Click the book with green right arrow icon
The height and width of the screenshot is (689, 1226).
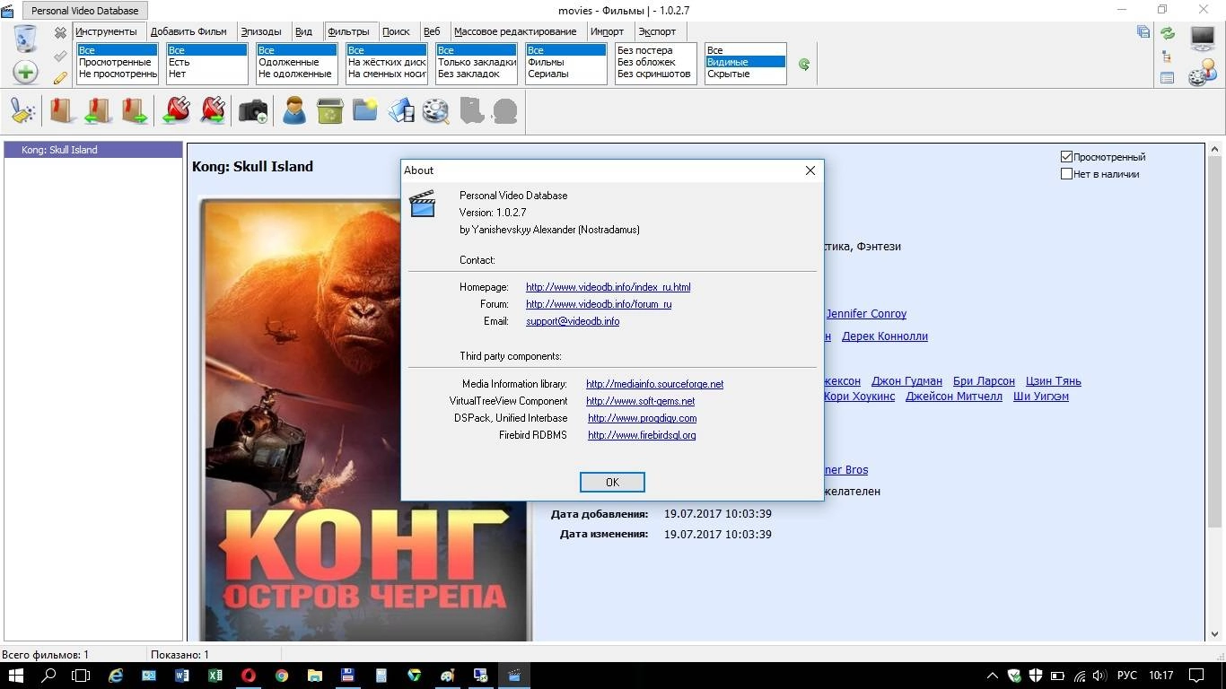pyautogui.click(x=136, y=111)
